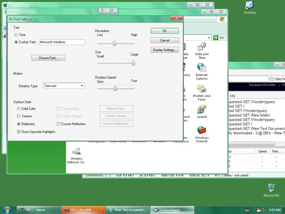The height and width of the screenshot is (214, 285).
Task: Switch to HFS / - Mypal taskbar item
Action: pyautogui.click(x=38, y=210)
